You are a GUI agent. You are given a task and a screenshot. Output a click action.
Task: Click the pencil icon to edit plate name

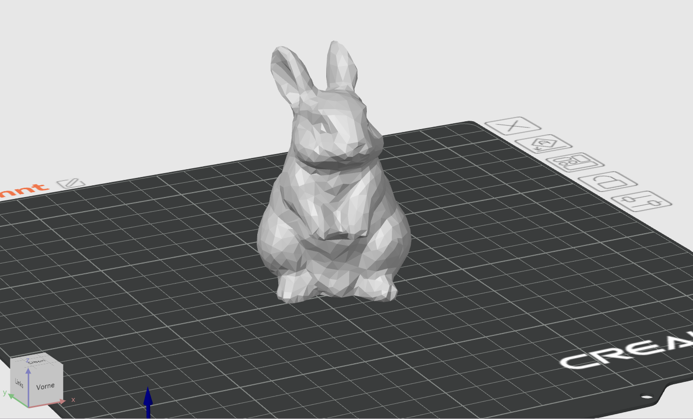click(x=71, y=183)
